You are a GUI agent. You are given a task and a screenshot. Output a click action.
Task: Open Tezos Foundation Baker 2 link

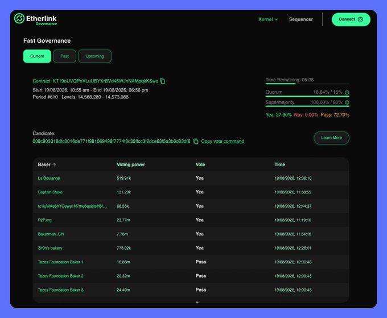pyautogui.click(x=60, y=276)
